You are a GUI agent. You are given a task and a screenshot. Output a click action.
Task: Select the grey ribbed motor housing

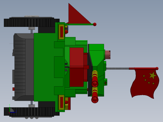[24, 67]
